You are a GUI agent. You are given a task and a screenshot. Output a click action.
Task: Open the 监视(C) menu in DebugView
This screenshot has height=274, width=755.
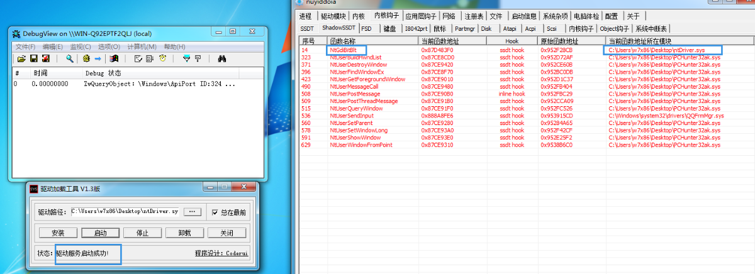81,47
